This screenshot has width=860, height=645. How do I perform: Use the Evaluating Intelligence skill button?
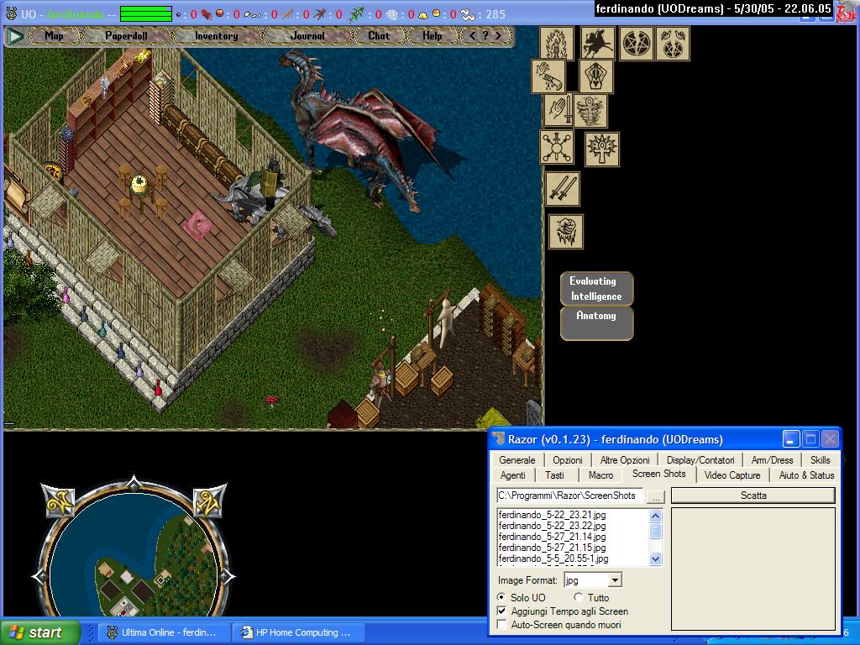pyautogui.click(x=596, y=289)
